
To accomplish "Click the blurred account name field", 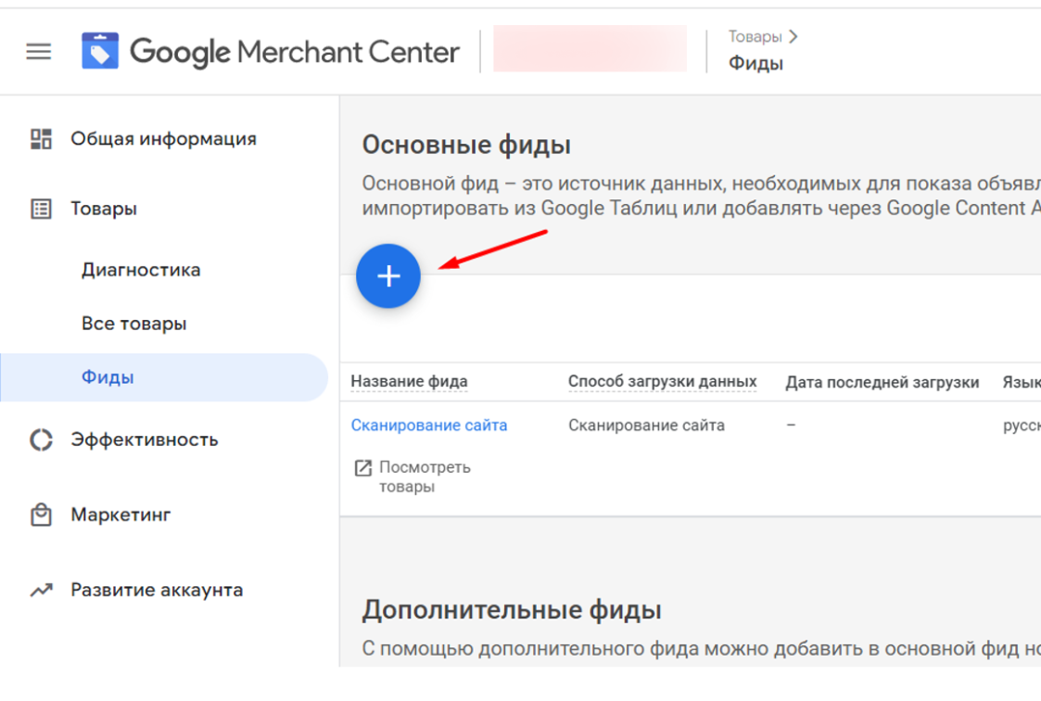I will 590,48.
